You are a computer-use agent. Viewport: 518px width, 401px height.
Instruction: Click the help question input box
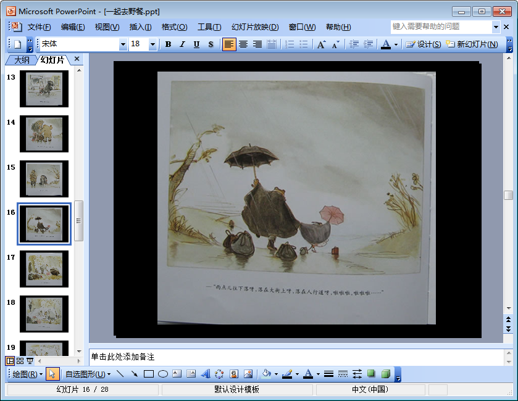tap(441, 27)
